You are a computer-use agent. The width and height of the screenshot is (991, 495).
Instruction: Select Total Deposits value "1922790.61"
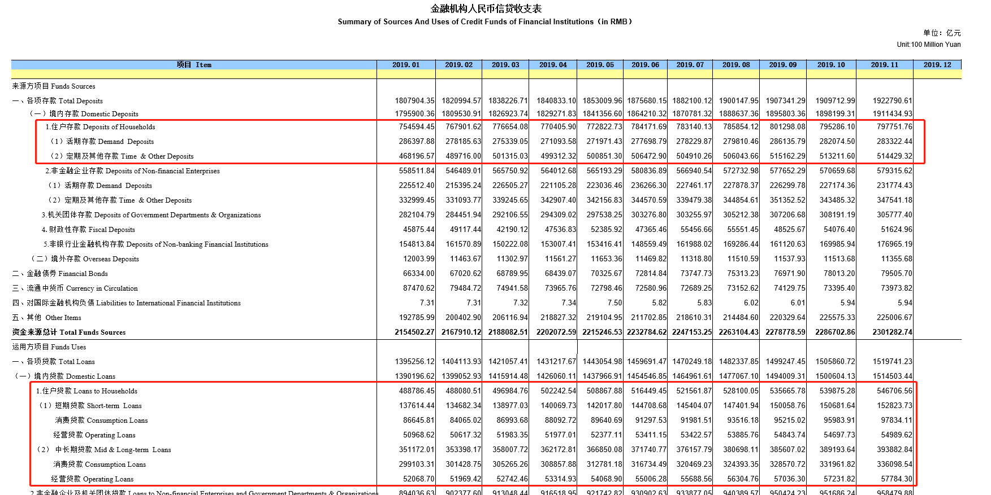coord(893,101)
